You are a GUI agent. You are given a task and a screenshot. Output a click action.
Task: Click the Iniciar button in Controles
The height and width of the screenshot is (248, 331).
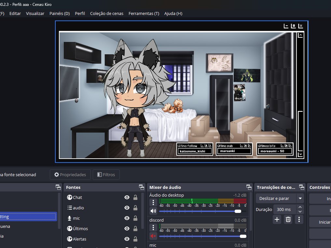point(320,222)
